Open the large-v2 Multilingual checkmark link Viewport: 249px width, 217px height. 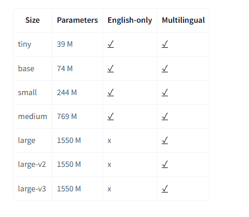coord(165,164)
